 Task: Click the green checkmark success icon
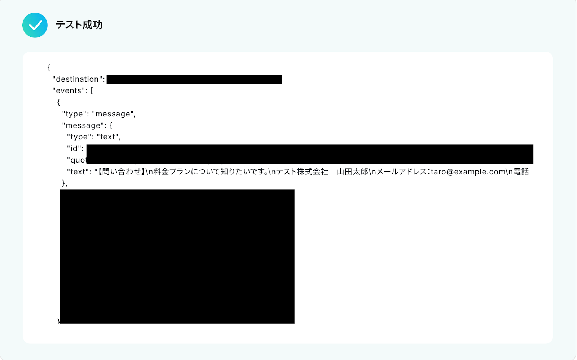pos(35,25)
